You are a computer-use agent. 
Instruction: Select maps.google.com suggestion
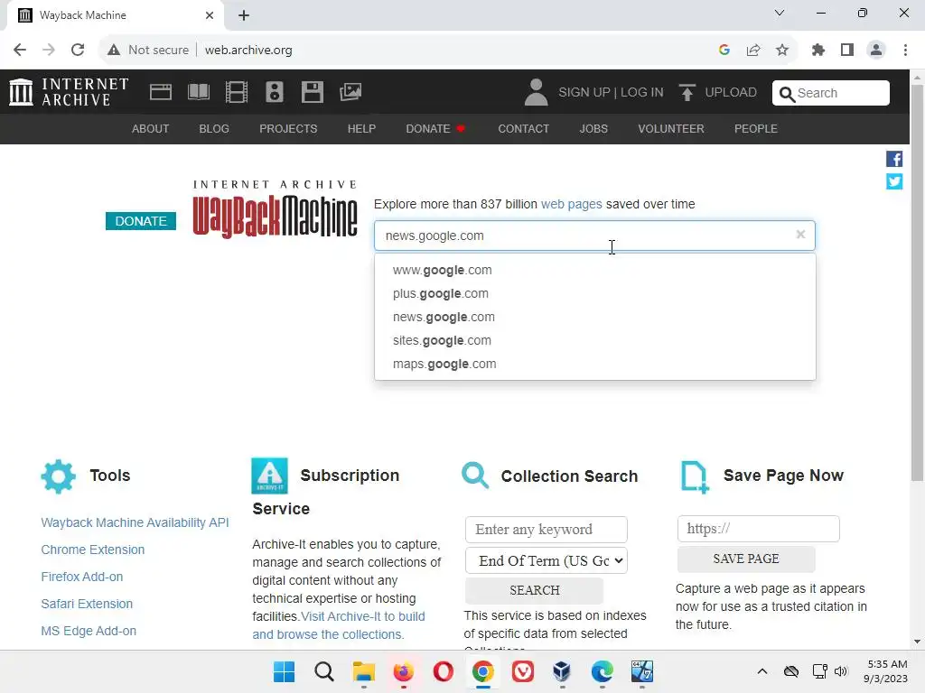(594, 365)
